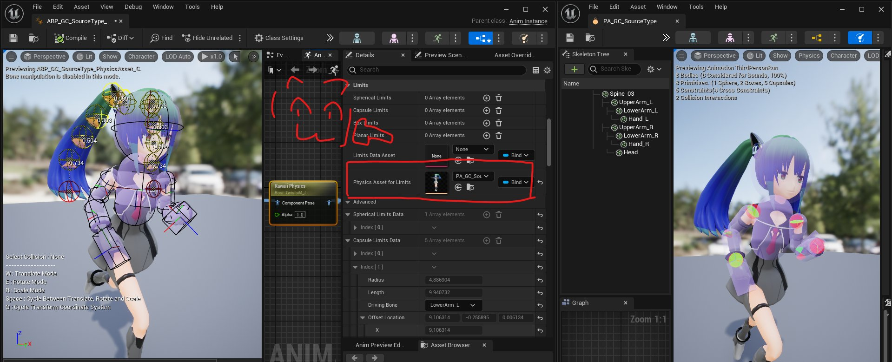Open PA_GC_Sou physics asset dropdown
Screen dimensions: 892x362
coord(473,176)
